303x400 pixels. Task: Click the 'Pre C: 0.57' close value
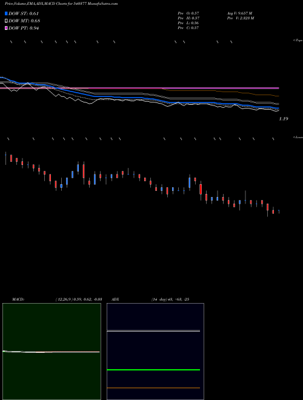188,28
